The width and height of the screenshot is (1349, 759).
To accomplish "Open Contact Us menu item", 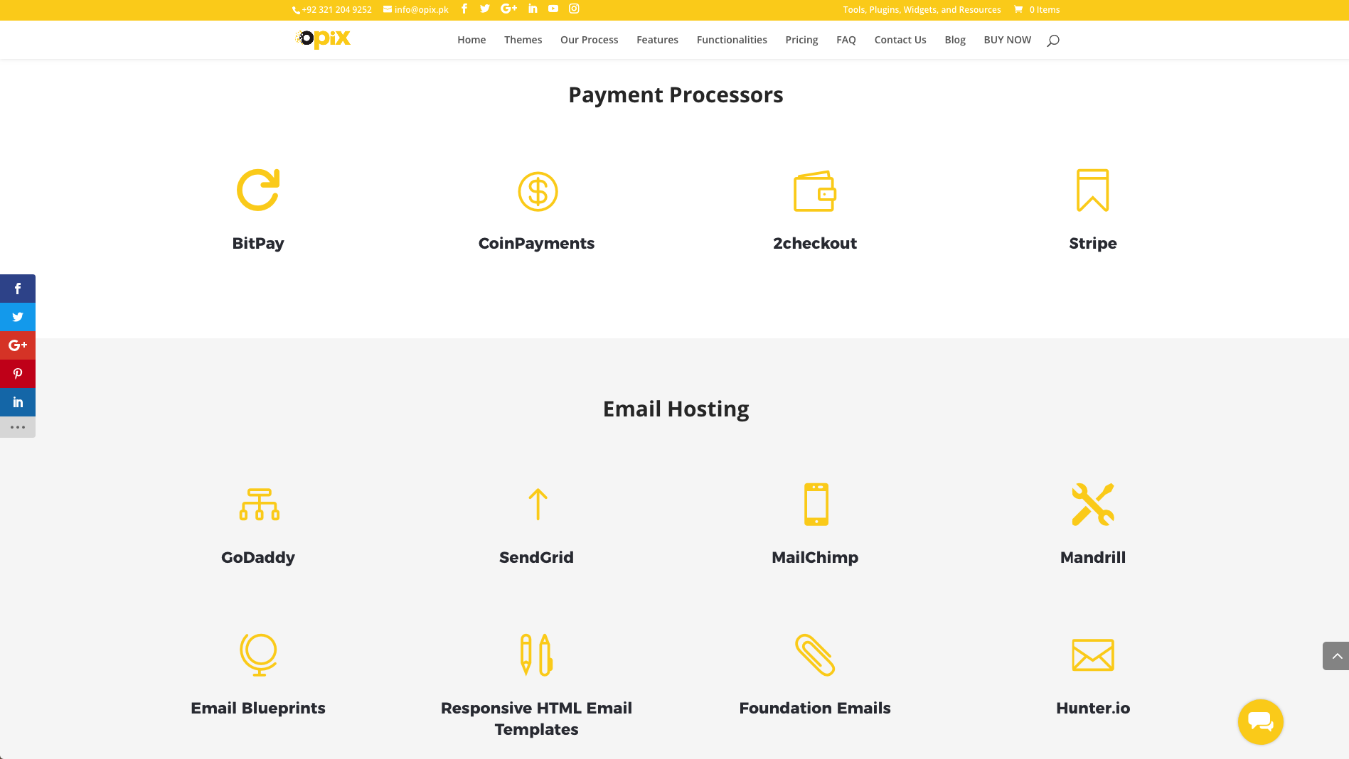I will (900, 40).
